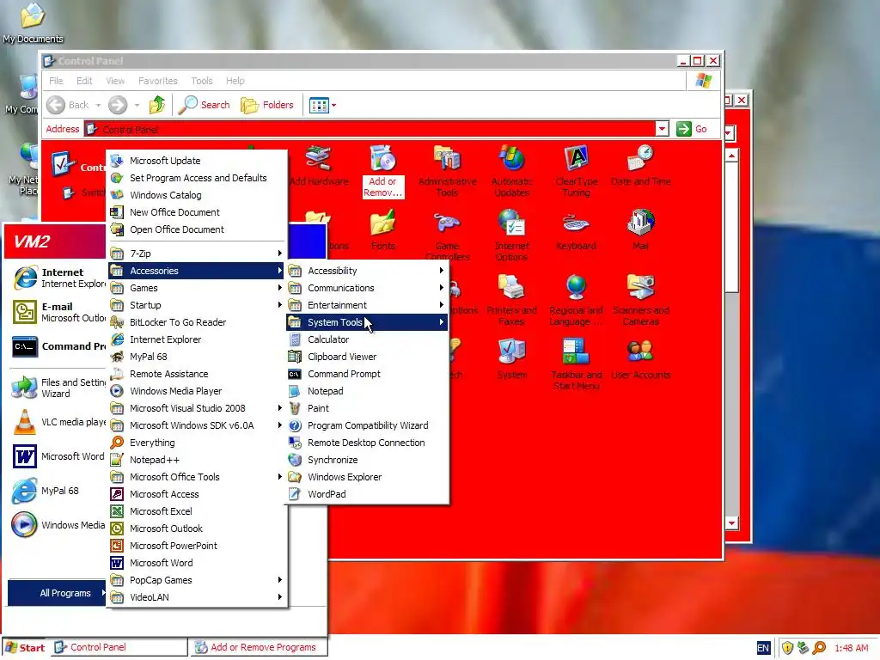Open Notepad++ from programs list

[197, 461]
